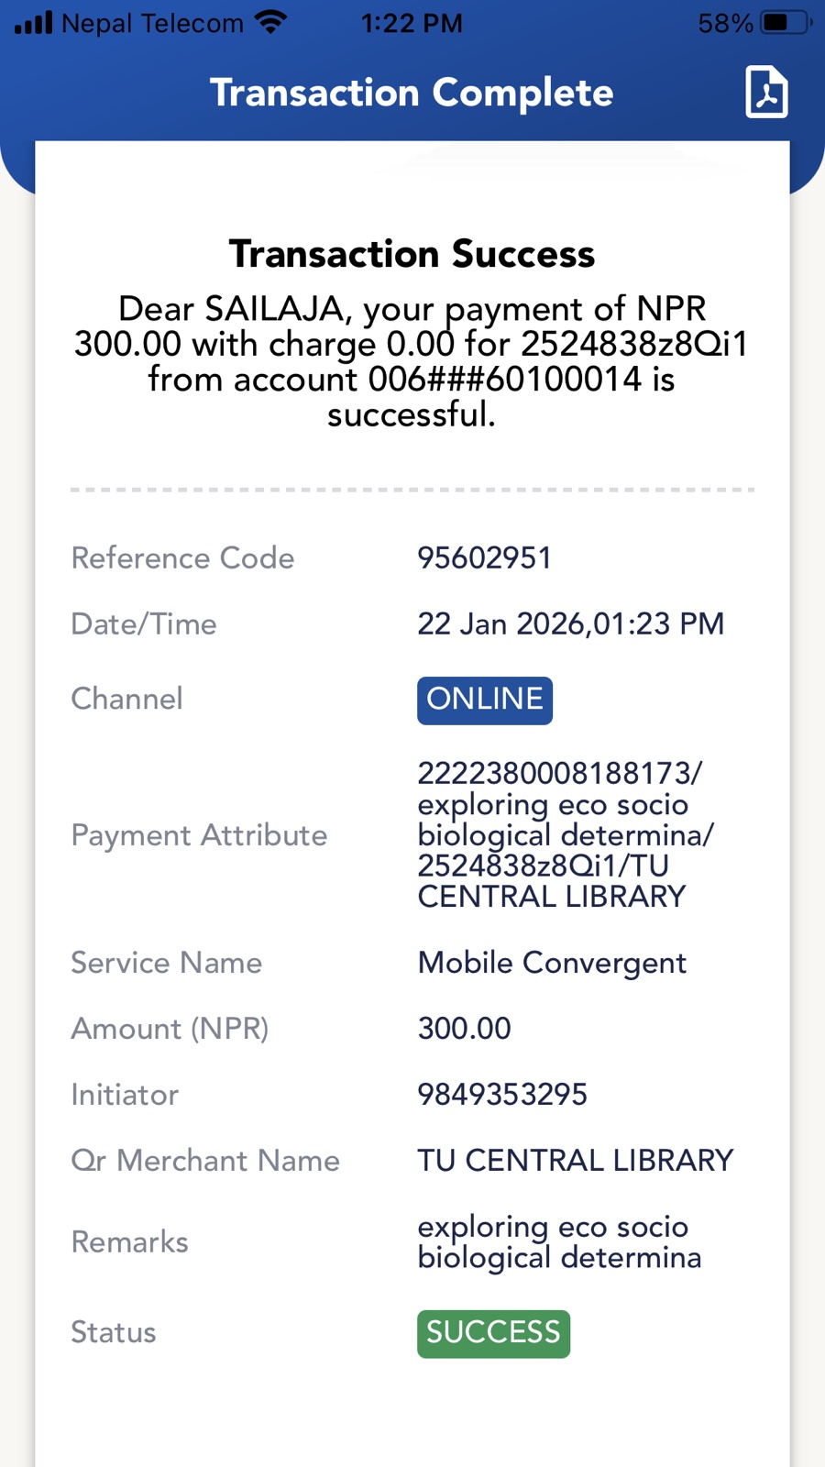The image size is (825, 1467).
Task: Tap the PDF download icon
Action: [x=766, y=92]
